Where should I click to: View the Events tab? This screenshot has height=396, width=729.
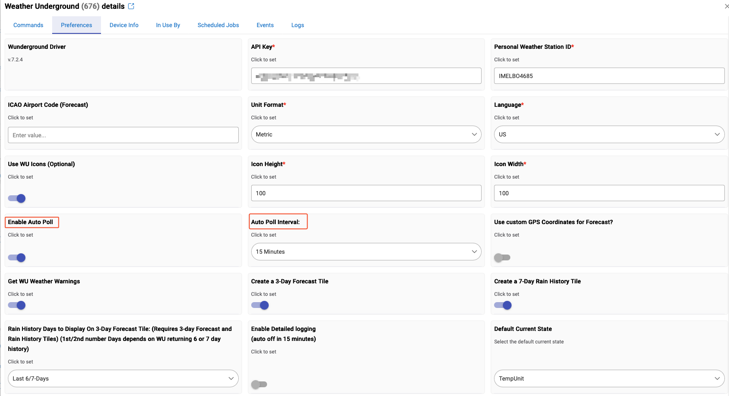coord(265,25)
